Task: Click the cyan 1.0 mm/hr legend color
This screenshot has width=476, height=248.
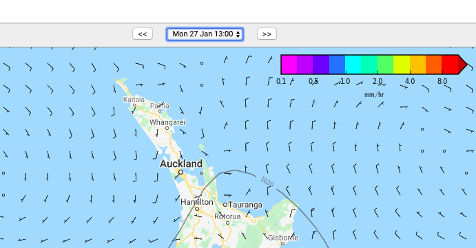Action: coord(353,64)
